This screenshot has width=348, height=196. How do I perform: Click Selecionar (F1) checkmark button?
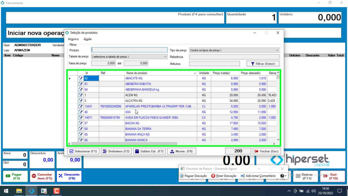click(83, 151)
